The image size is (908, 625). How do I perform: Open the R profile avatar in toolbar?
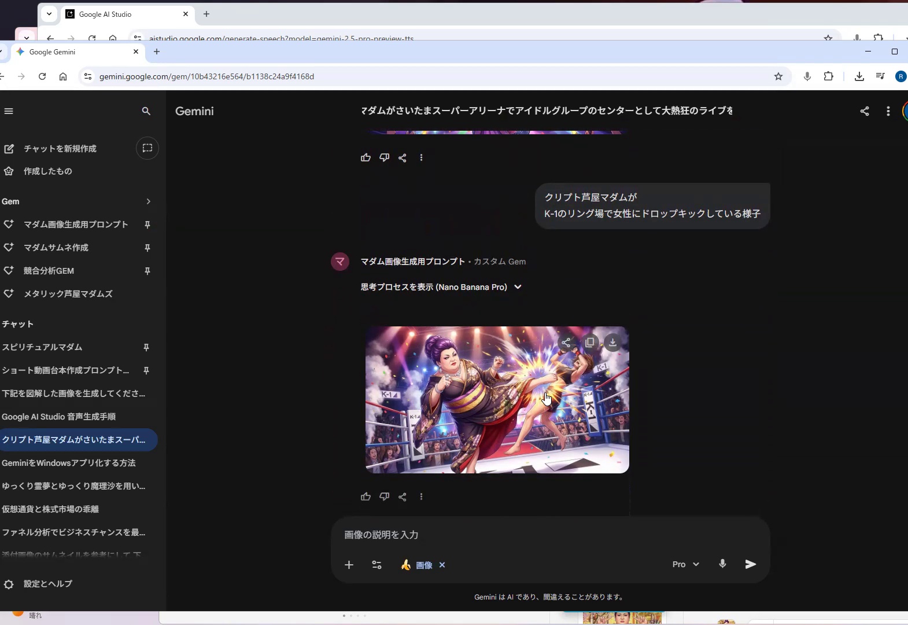pyautogui.click(x=901, y=76)
